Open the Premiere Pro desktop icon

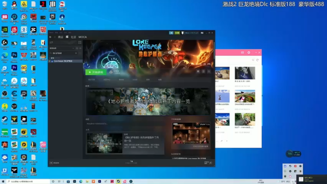[x=14, y=69]
